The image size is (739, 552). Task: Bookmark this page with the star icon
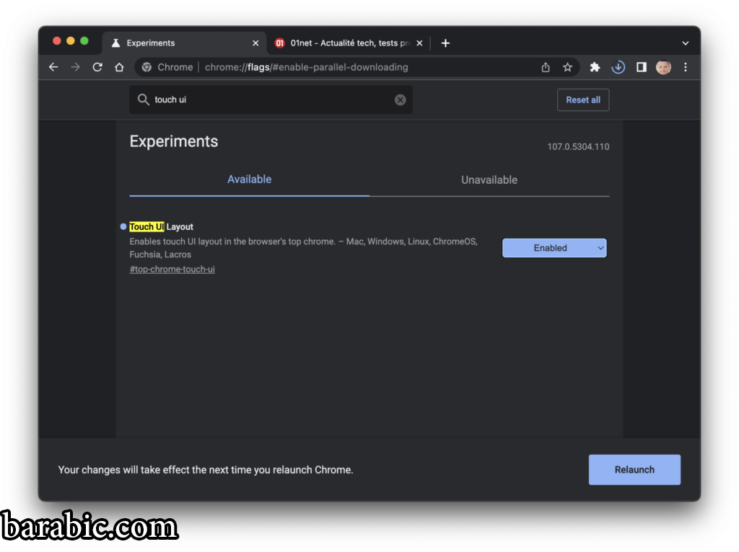click(567, 67)
